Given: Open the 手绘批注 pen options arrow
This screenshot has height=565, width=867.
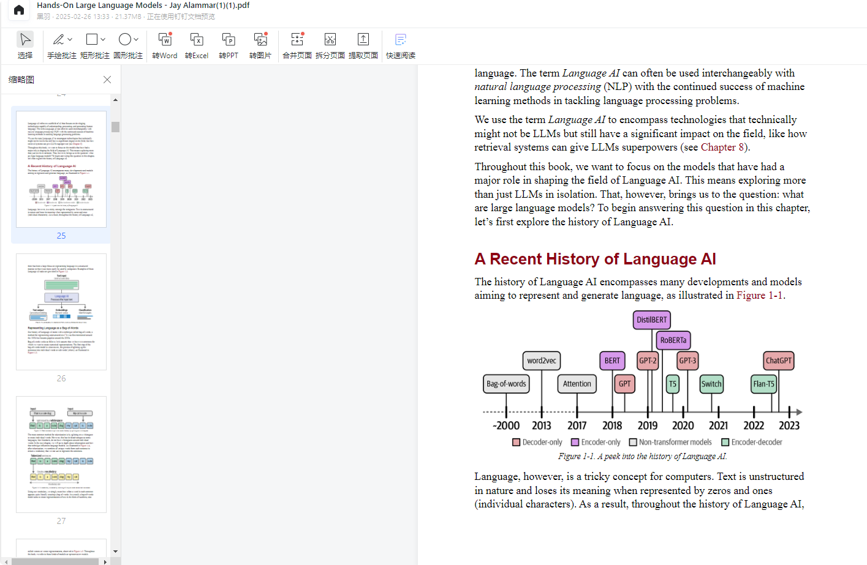Looking at the screenshot, I should point(70,40).
